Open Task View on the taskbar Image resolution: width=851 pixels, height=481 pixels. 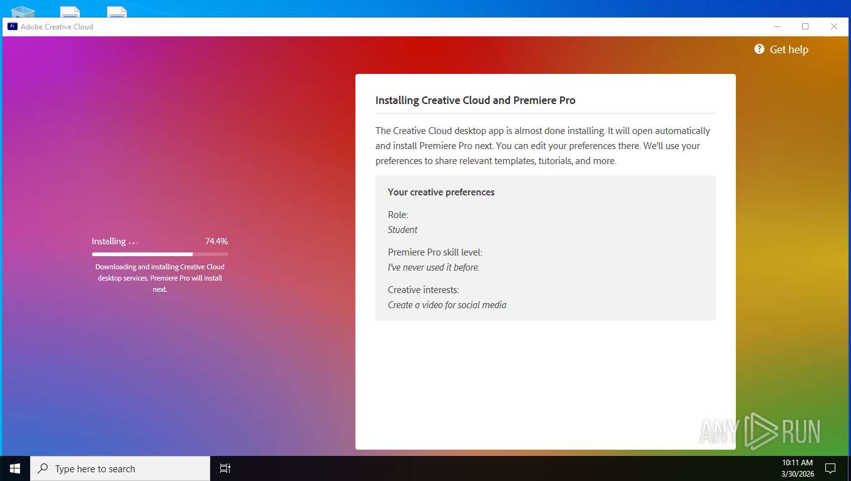click(x=225, y=468)
